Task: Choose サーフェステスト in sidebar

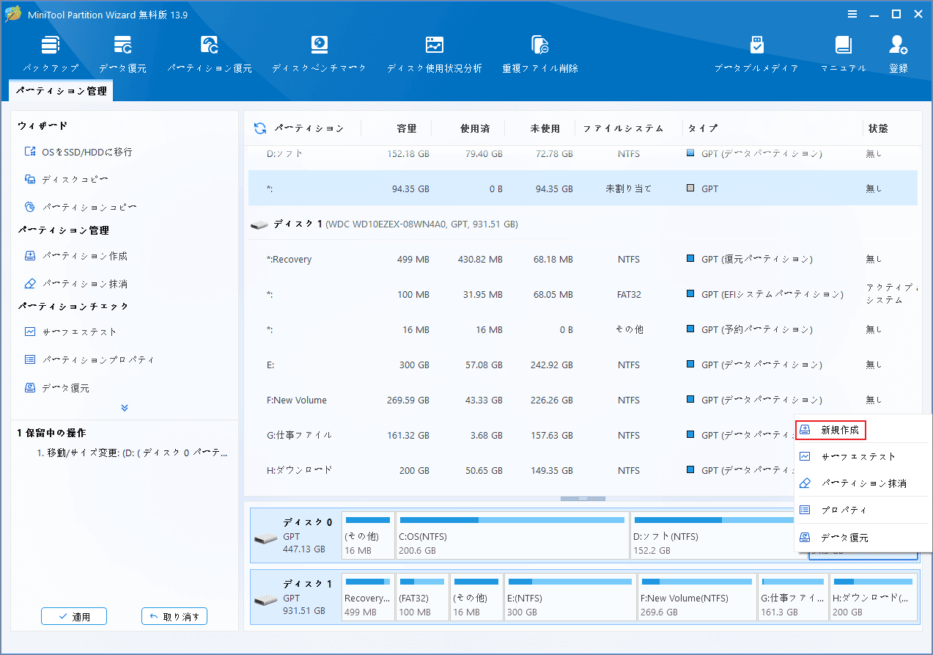Action: coord(70,332)
